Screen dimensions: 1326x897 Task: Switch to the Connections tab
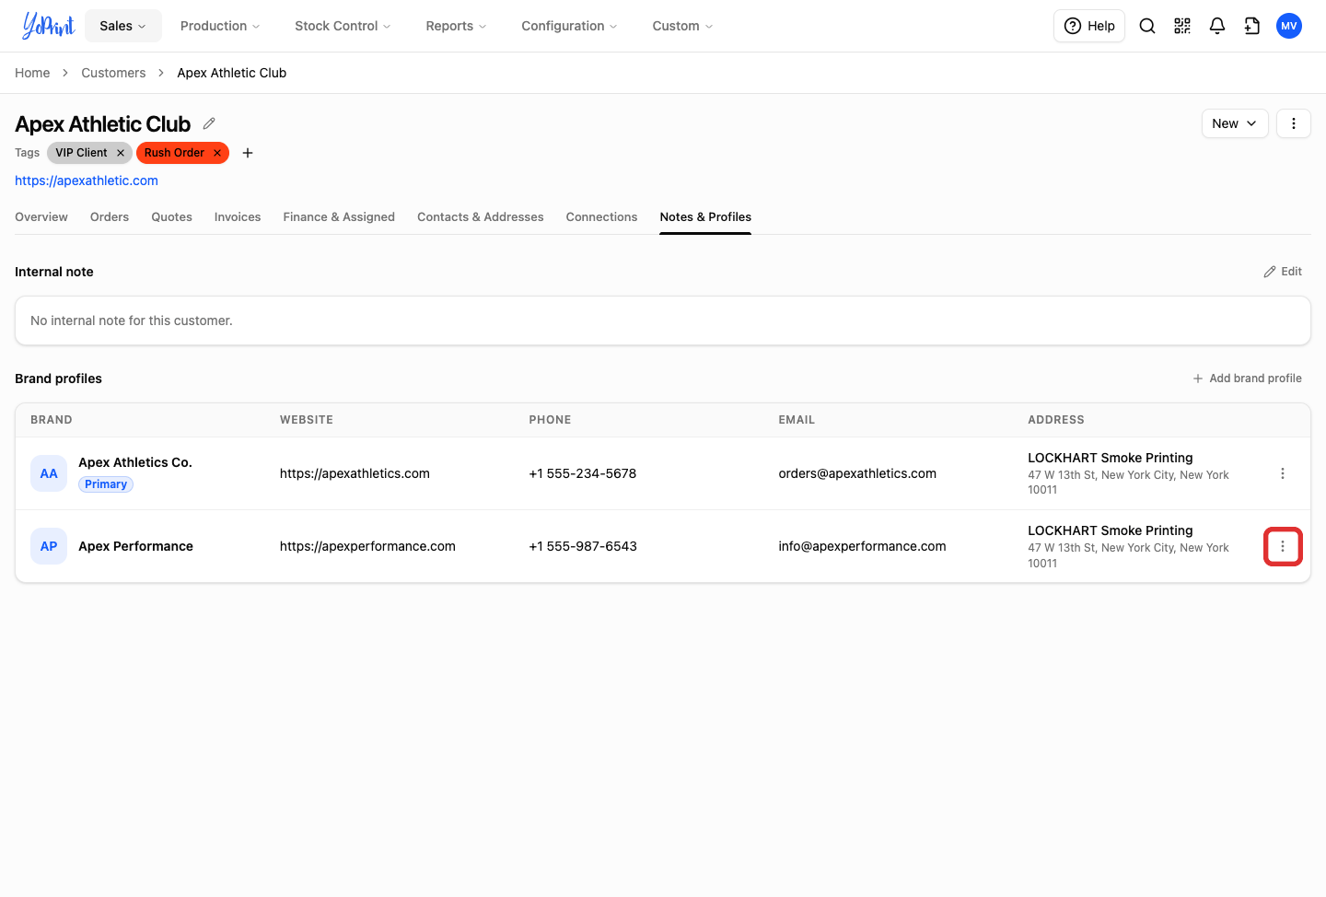click(x=602, y=217)
